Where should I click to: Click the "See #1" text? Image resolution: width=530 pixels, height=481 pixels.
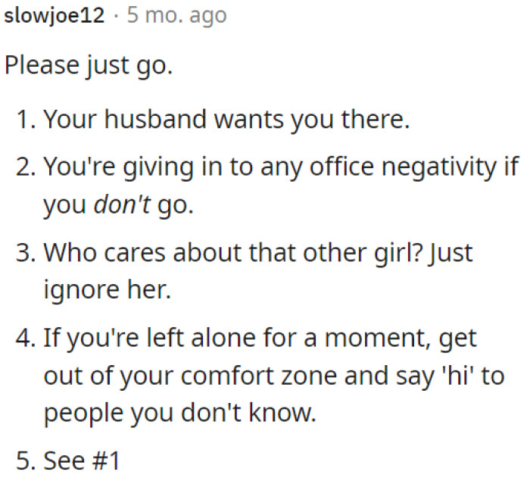pos(82,461)
